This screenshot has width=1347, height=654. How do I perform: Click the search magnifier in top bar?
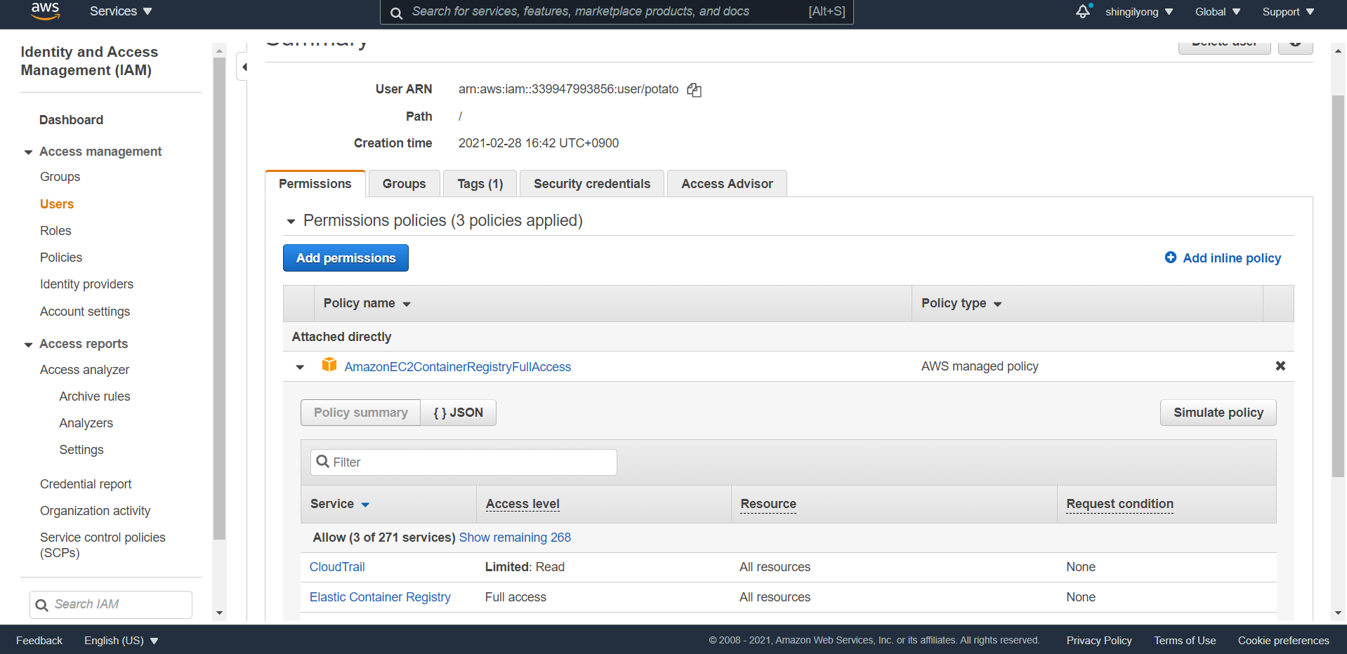tap(397, 13)
